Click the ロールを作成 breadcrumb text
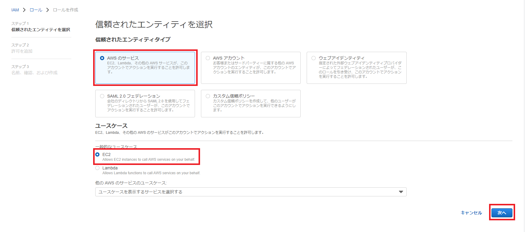Image resolution: width=525 pixels, height=232 pixels. [x=66, y=10]
